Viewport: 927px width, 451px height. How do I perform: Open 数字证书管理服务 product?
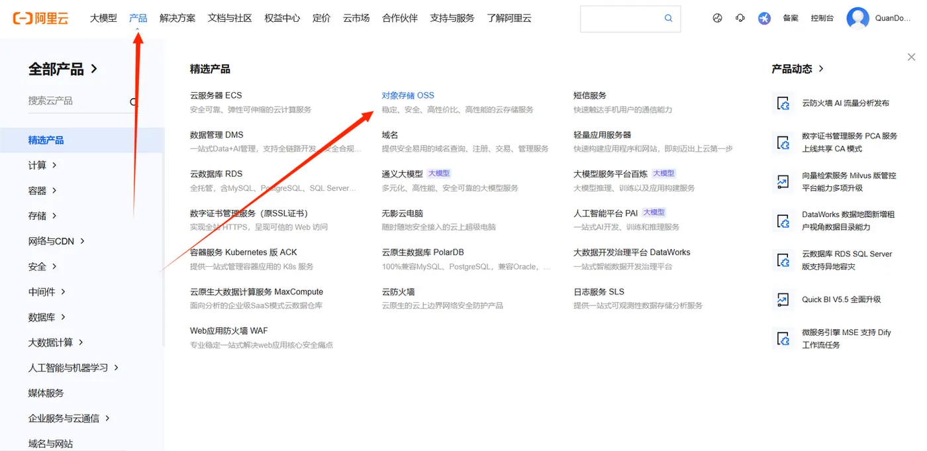tap(249, 213)
